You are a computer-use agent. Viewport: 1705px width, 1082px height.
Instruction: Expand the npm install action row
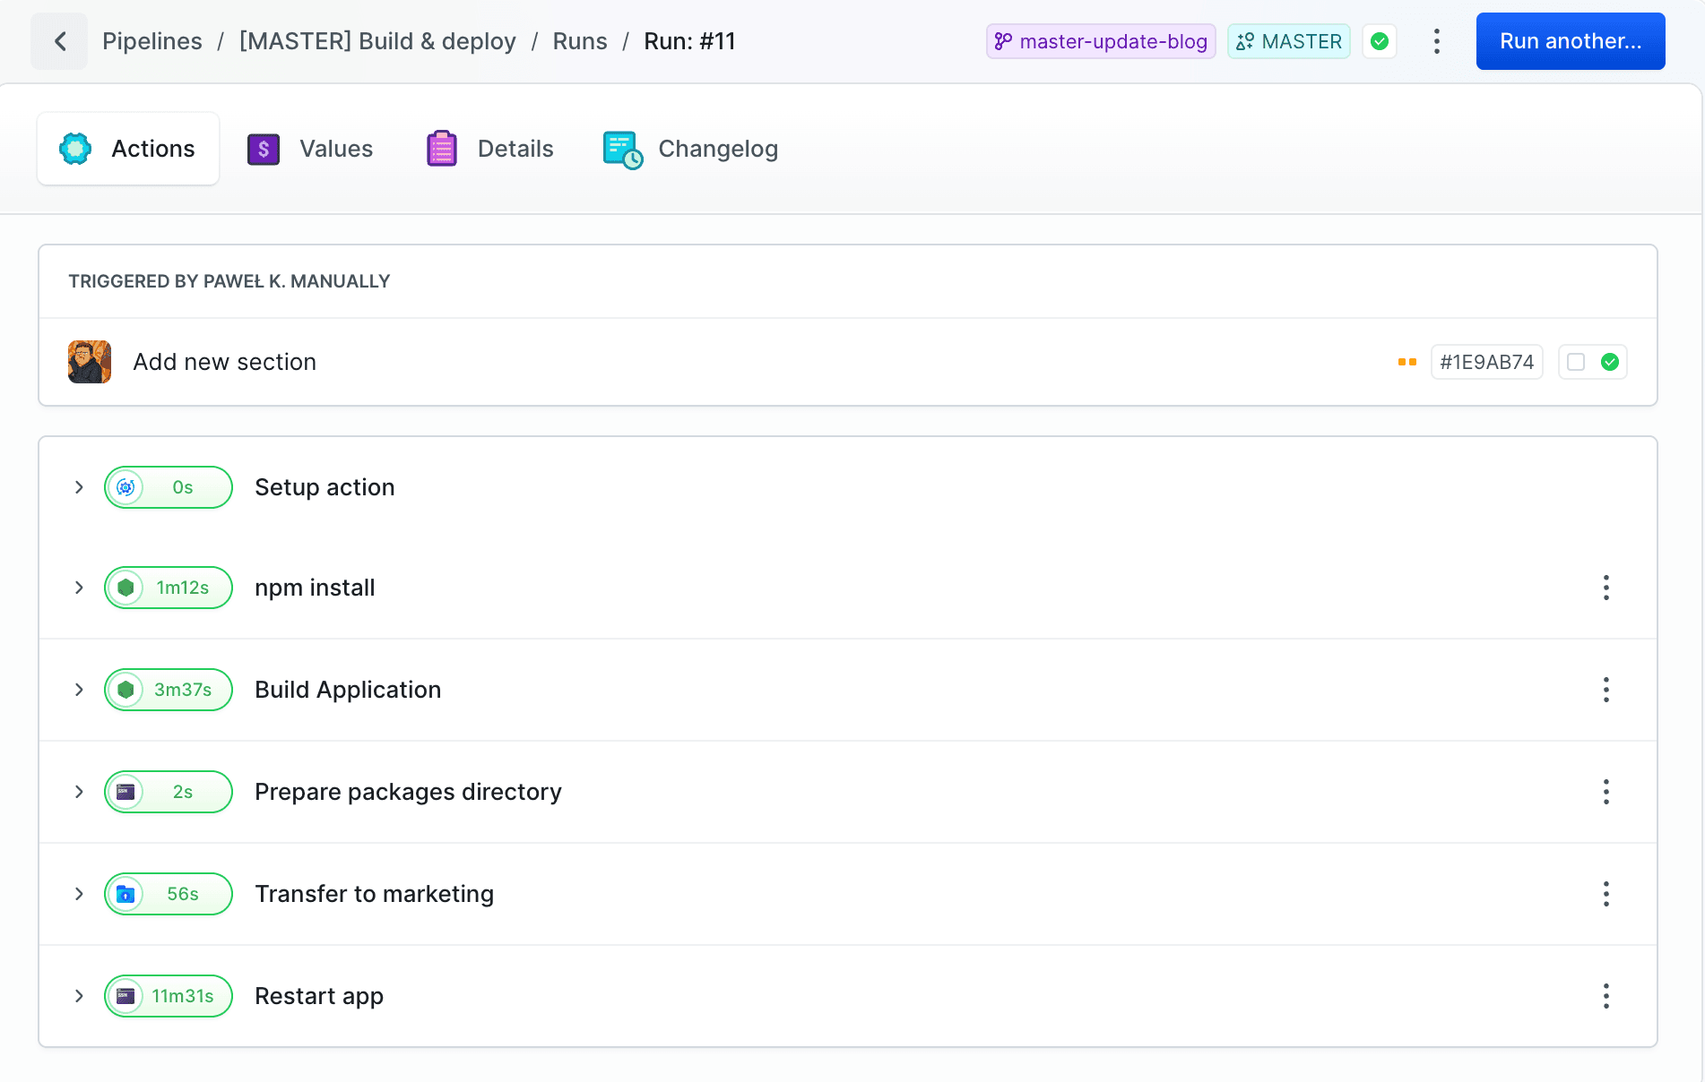pyautogui.click(x=79, y=588)
